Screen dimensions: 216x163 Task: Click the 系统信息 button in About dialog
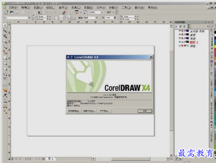coord(74,111)
